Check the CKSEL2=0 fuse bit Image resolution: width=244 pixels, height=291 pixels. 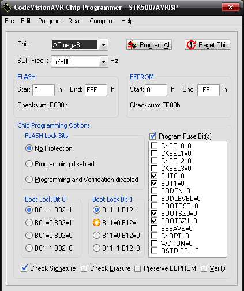(x=154, y=161)
